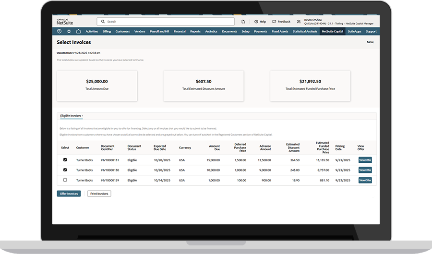Click the Oracle NetSuite logo

tap(65, 22)
